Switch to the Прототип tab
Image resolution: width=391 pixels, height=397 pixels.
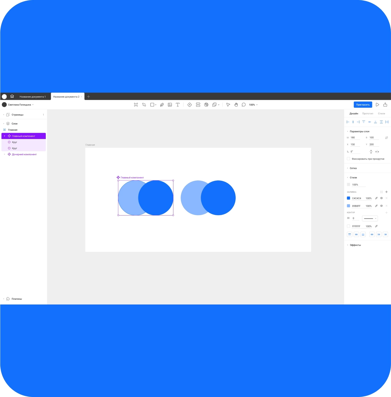pyautogui.click(x=368, y=114)
